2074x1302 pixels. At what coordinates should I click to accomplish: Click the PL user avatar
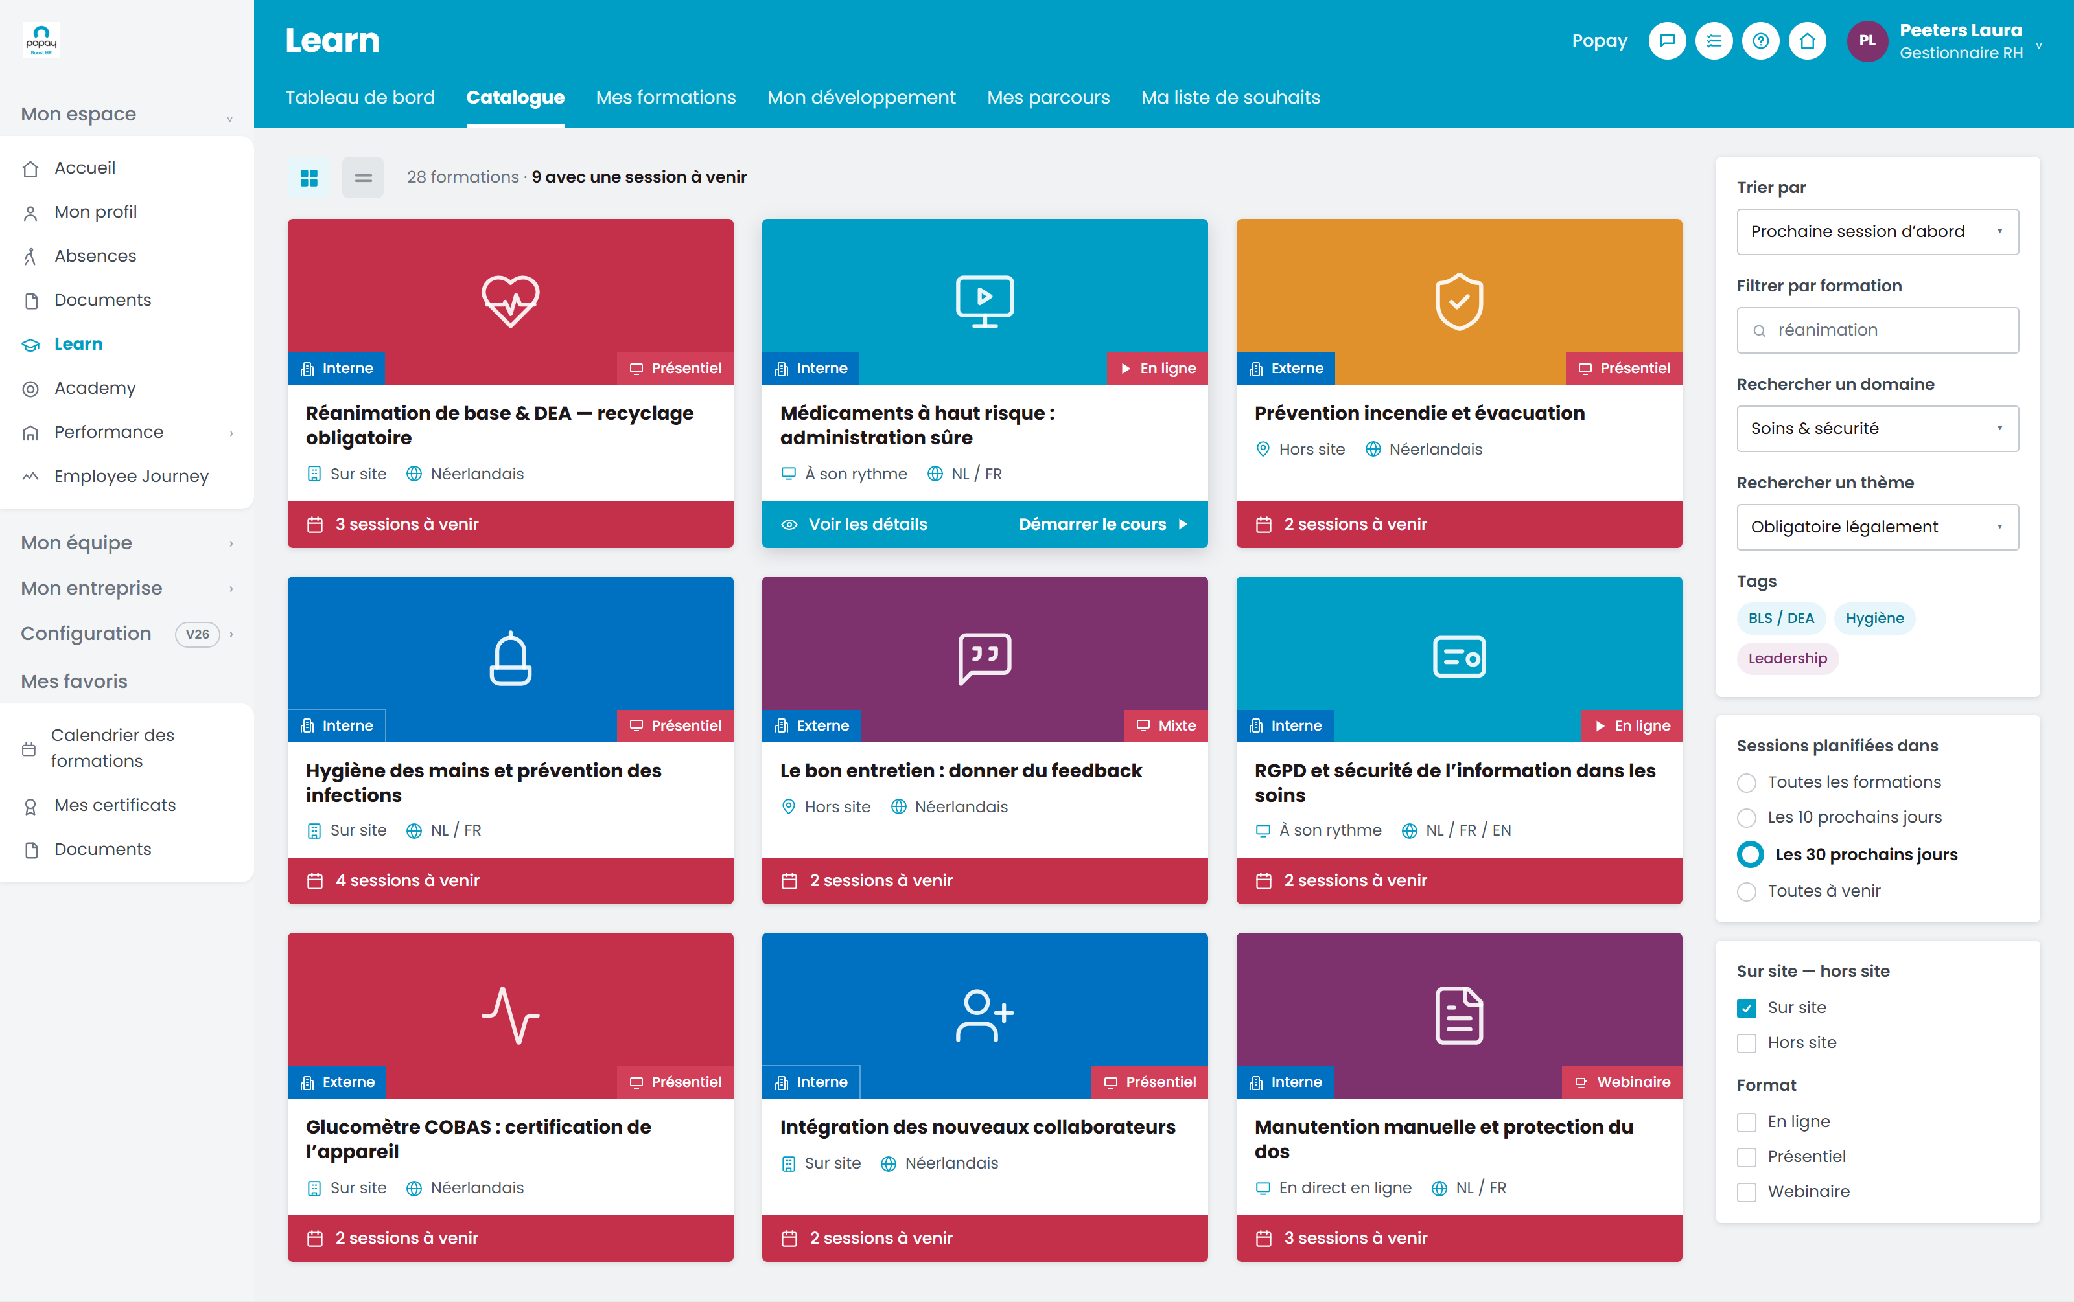click(x=1867, y=40)
